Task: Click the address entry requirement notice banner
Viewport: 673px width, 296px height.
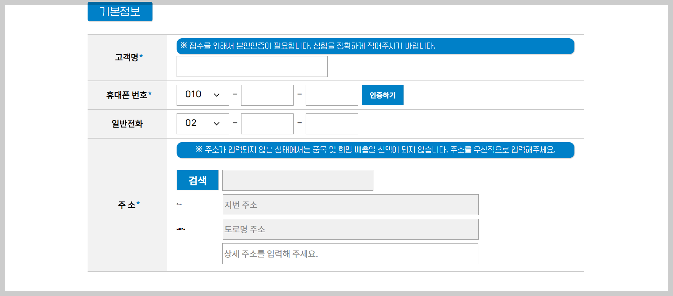Action: (376, 150)
